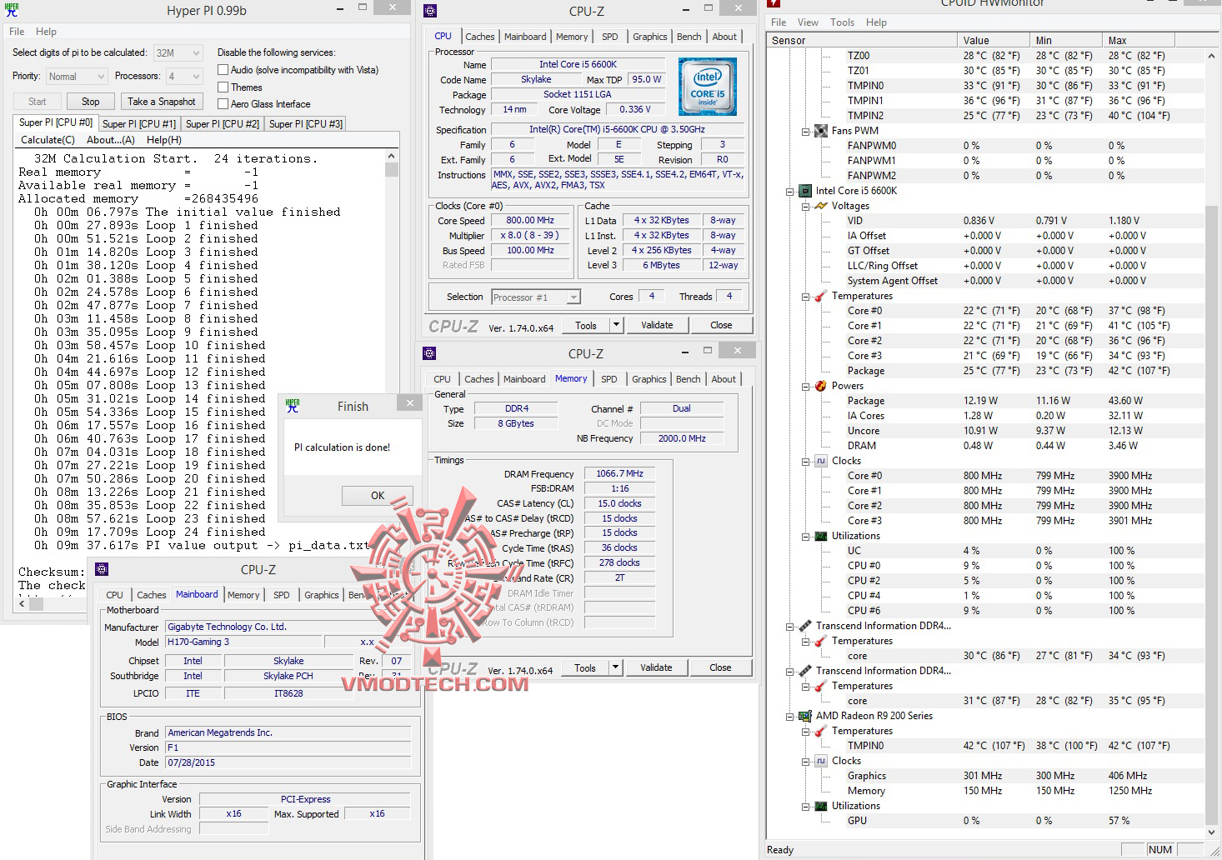Click Utilizations icon under AMD Radeon R9

821,806
